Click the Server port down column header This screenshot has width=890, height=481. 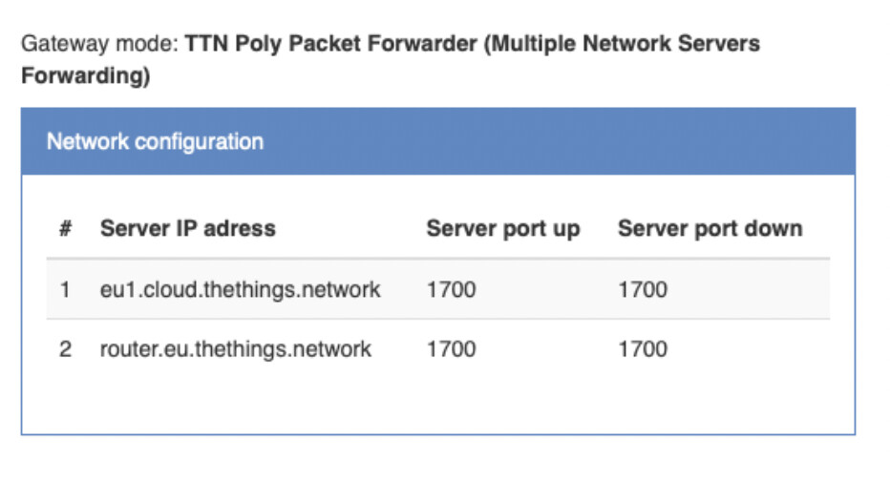[710, 229]
